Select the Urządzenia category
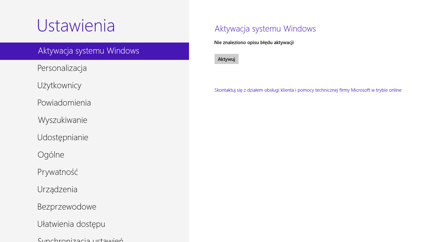 click(x=94, y=190)
